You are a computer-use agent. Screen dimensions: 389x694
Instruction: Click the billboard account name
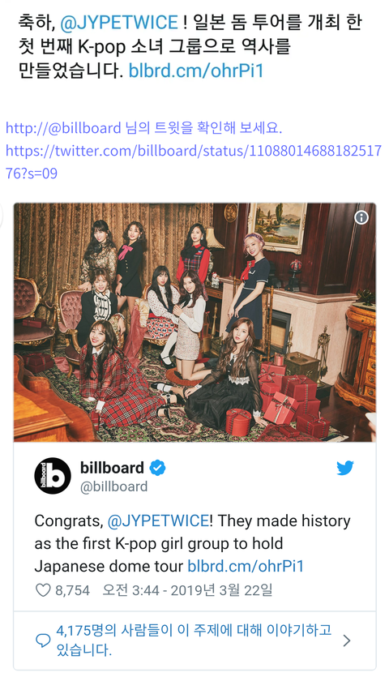[112, 468]
